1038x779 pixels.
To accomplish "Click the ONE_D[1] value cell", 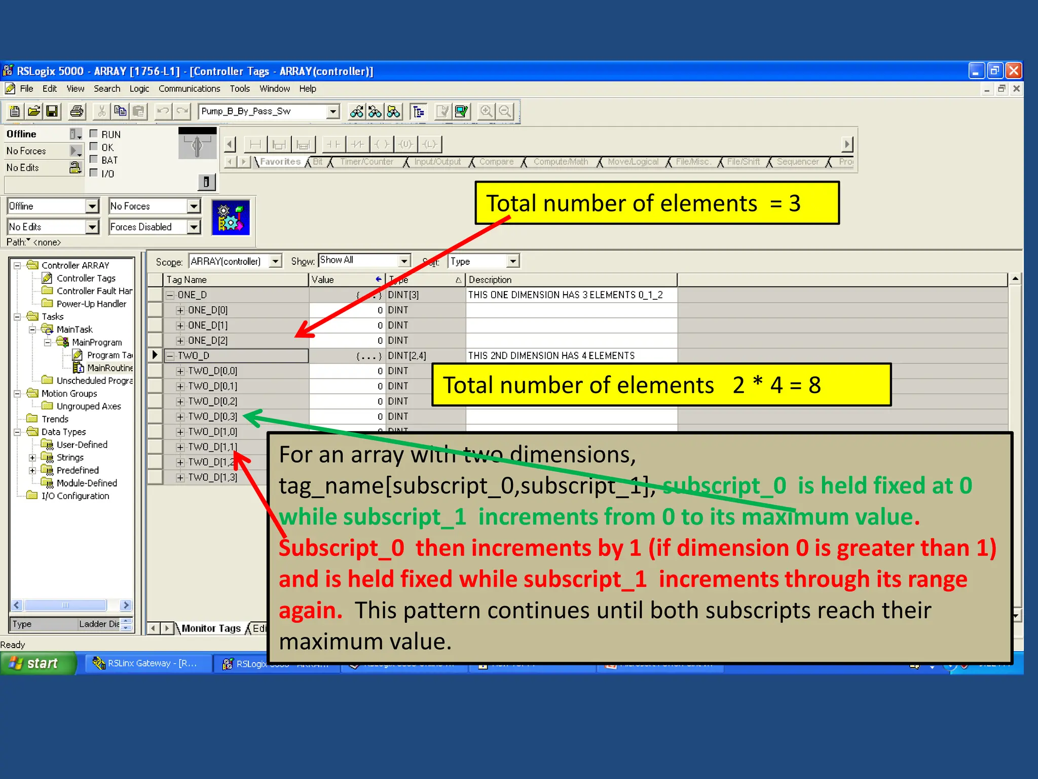I will tap(347, 326).
